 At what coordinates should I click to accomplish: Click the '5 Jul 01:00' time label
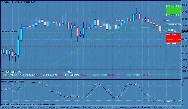170,107
